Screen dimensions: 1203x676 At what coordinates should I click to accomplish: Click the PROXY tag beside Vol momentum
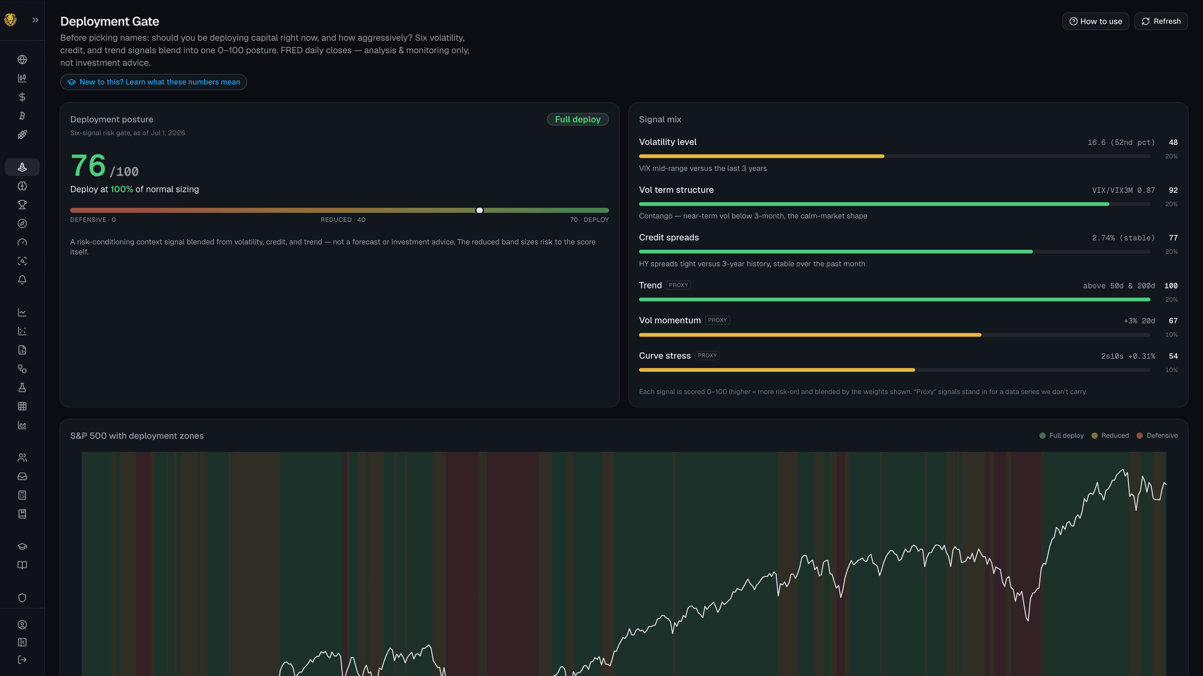717,320
